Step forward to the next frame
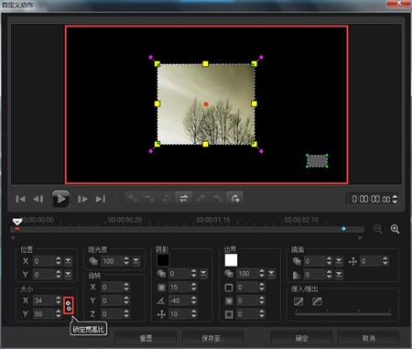 (82, 199)
